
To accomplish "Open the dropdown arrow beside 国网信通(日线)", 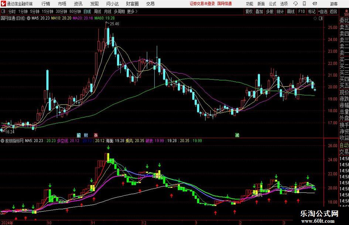I will click(x=28, y=18).
